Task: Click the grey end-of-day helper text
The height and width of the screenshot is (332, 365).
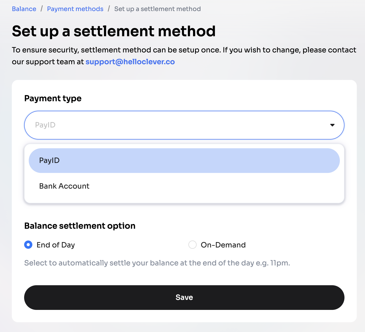Action: [x=157, y=263]
